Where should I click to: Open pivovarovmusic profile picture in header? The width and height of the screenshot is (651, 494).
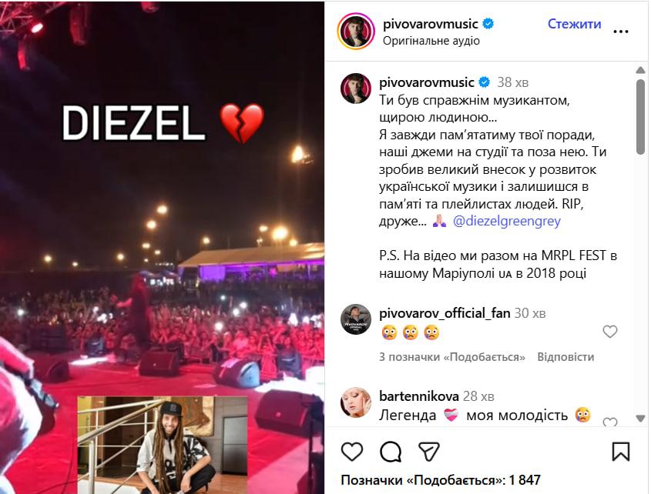pos(356,32)
